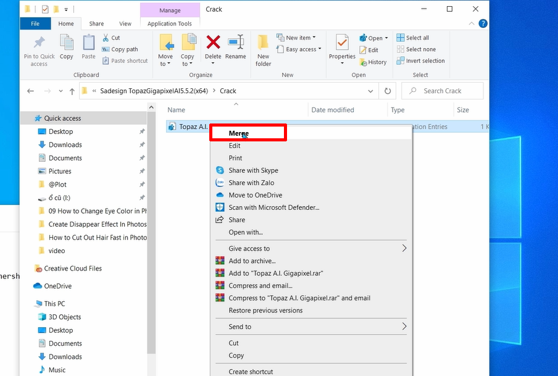Click the New folder icon

263,43
